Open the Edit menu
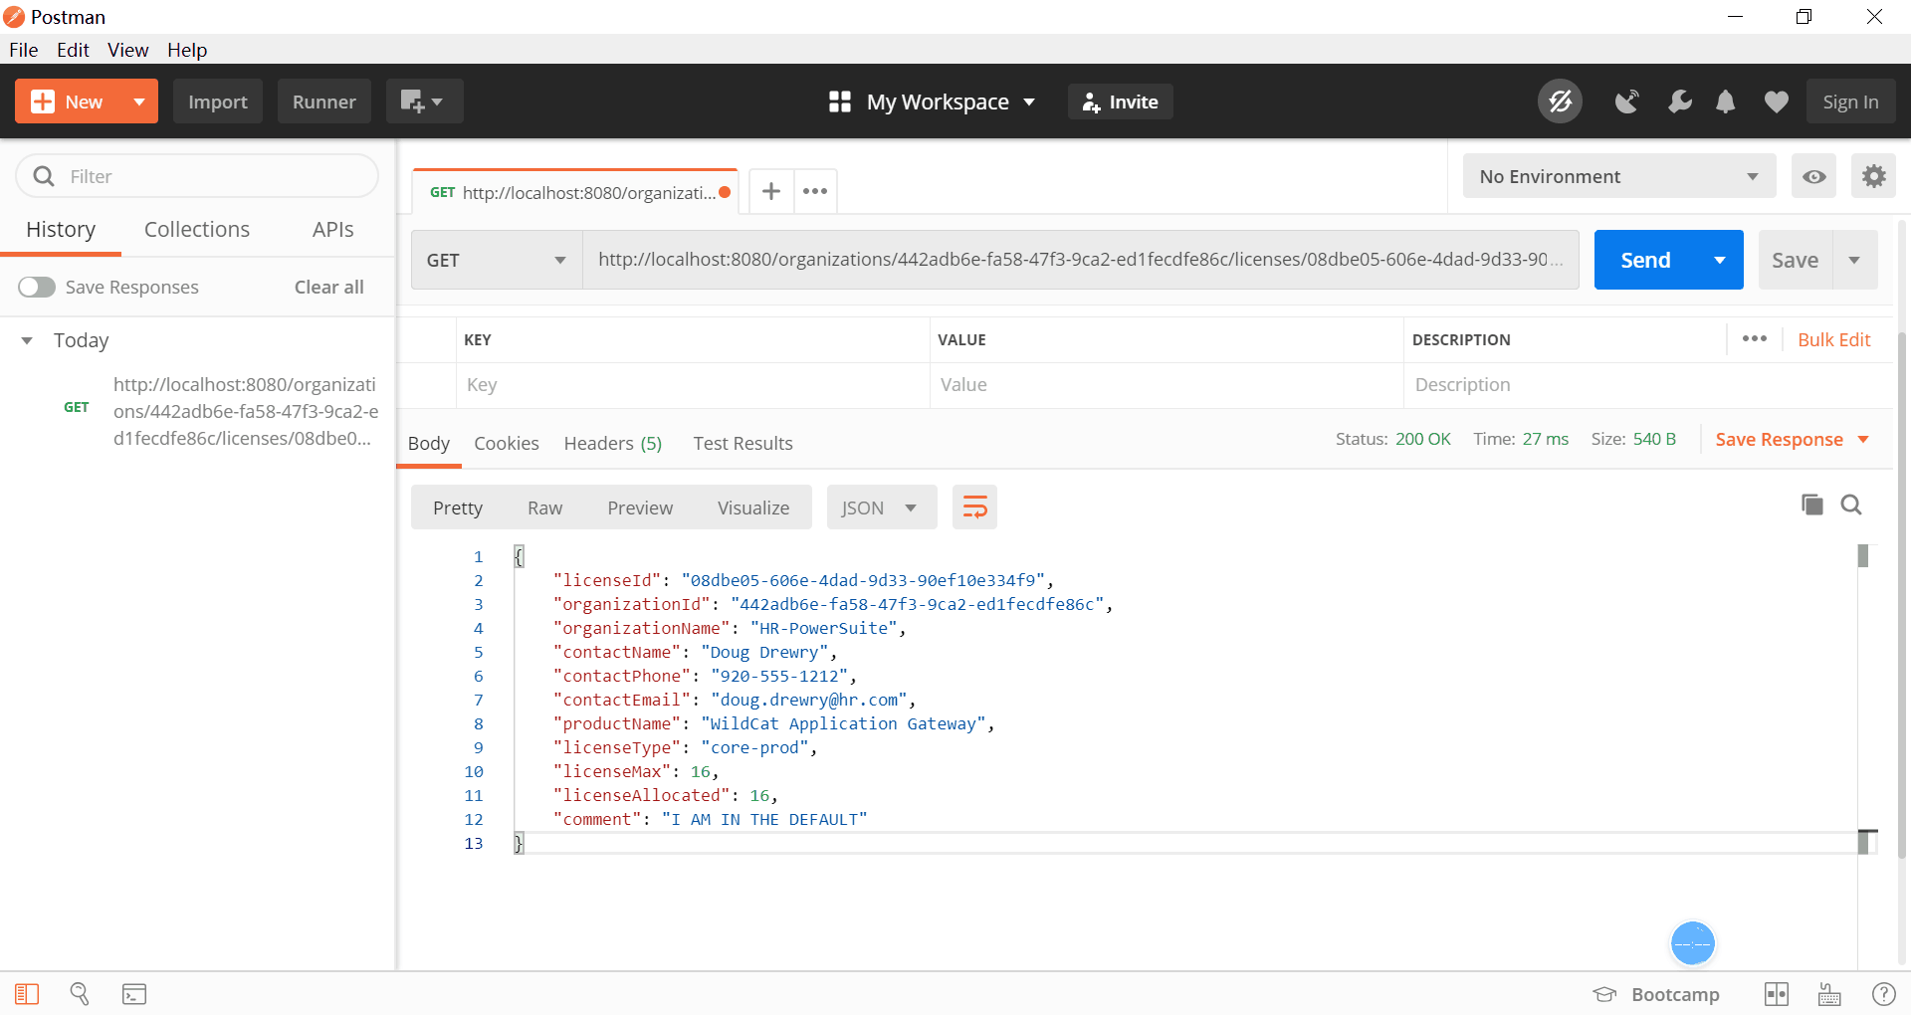1911x1015 pixels. [x=73, y=50]
